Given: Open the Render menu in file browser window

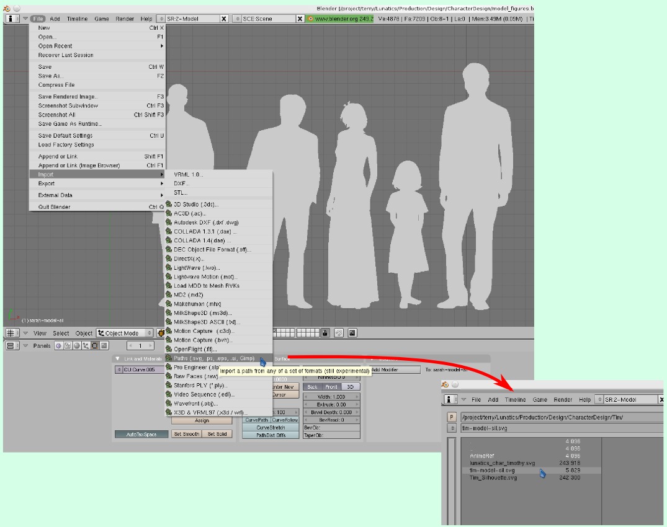Looking at the screenshot, I should point(563,399).
